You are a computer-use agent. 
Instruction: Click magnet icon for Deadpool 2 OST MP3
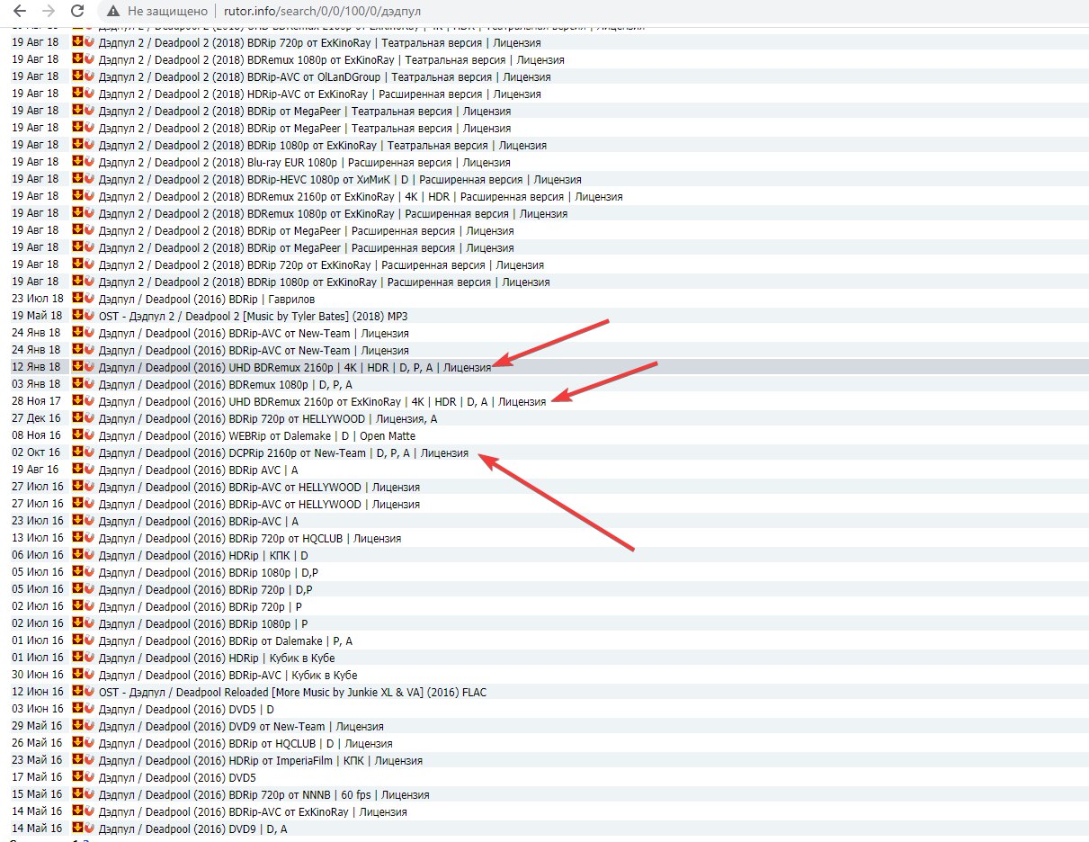89,316
